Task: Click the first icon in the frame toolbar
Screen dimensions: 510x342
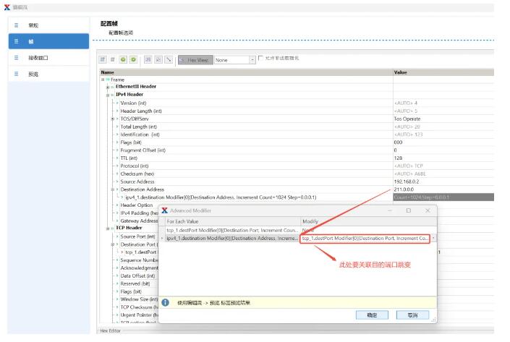Action: click(103, 59)
